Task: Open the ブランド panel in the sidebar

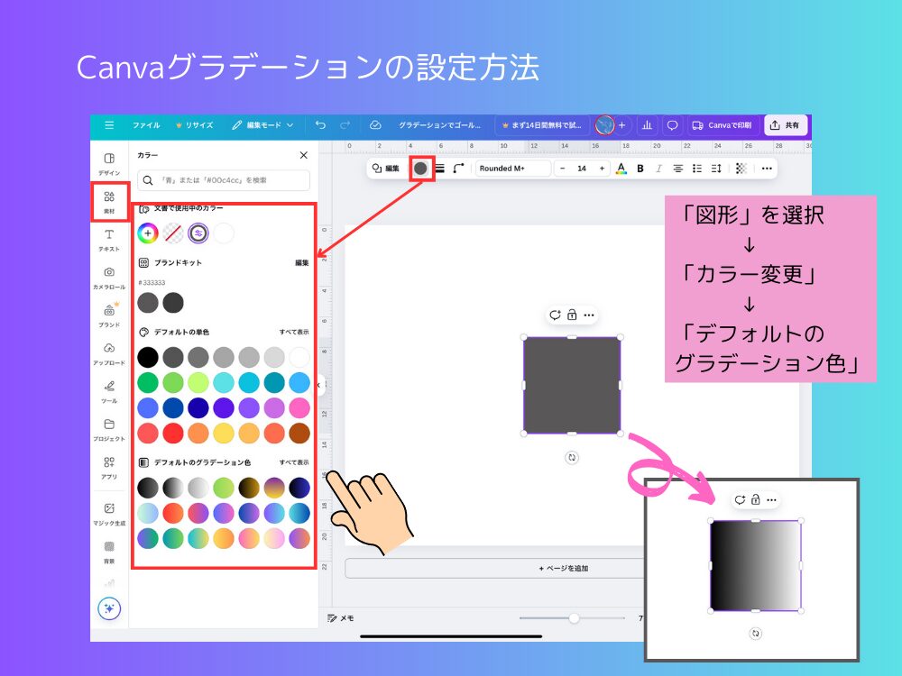Action: pyautogui.click(x=109, y=317)
